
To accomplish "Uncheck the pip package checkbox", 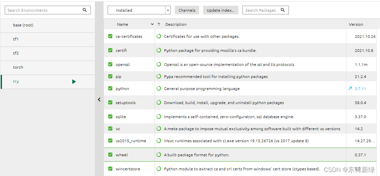I will point(110,77).
